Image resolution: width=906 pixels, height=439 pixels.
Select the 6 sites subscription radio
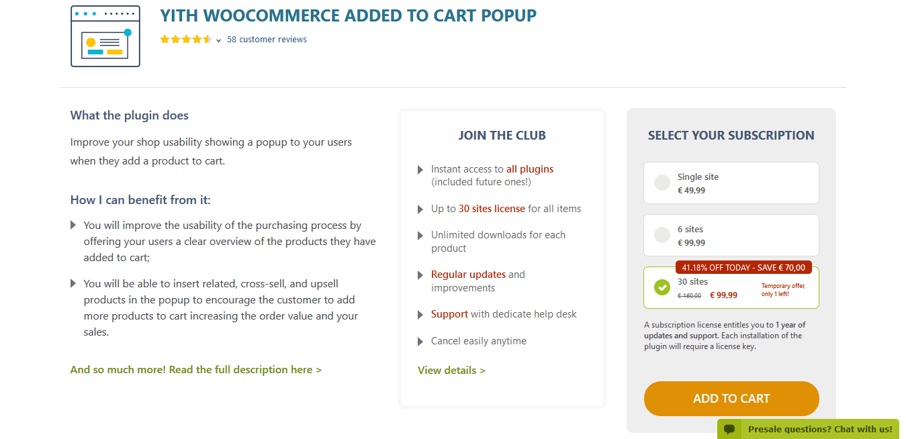click(x=662, y=235)
